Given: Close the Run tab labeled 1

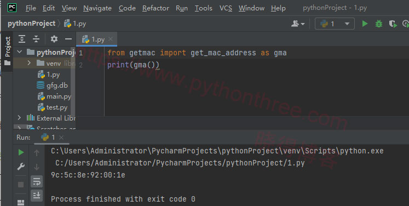Looking at the screenshot, I should tap(61, 138).
